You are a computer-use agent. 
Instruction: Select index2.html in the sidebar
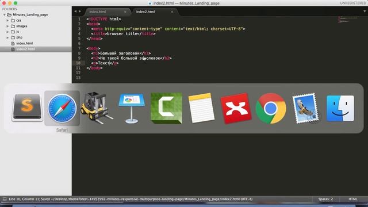click(26, 49)
